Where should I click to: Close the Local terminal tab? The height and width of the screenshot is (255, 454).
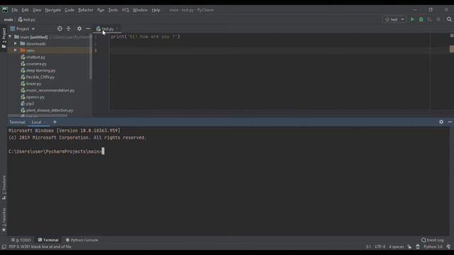tap(45, 123)
